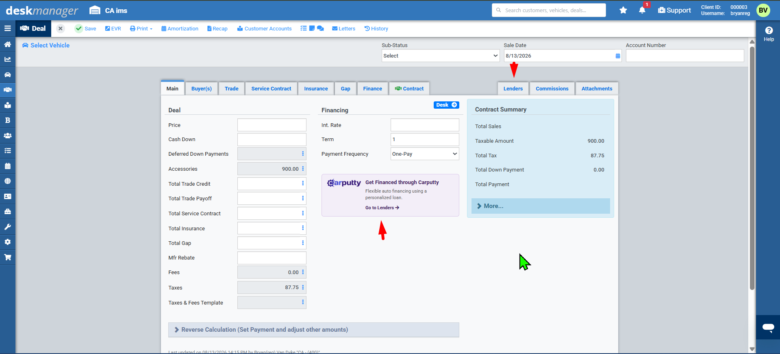Viewport: 780px width, 354px height.
Task: Switch to the Finance tab
Action: click(x=372, y=88)
